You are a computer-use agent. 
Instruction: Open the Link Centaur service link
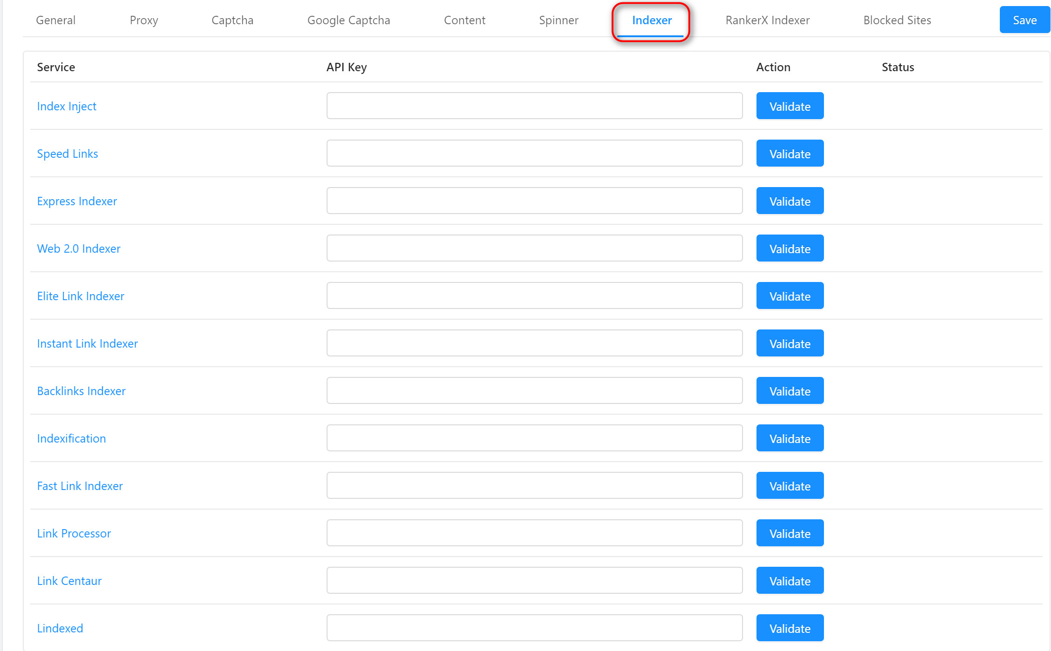[69, 581]
